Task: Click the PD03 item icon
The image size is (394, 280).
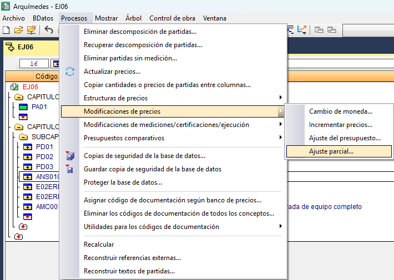Action: pyautogui.click(x=28, y=167)
